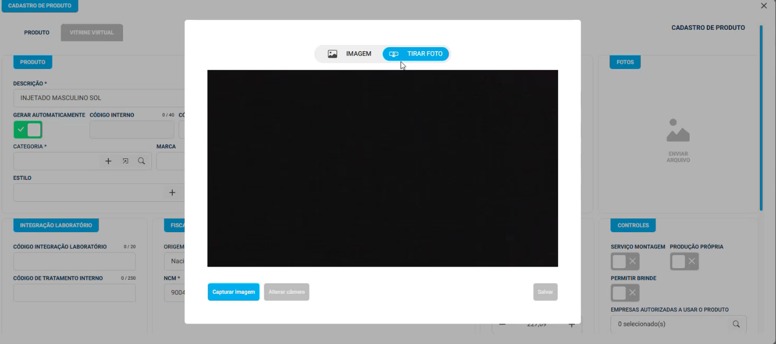Click the Descrição input field
Image resolution: width=776 pixels, height=344 pixels.
pyautogui.click(x=99, y=98)
